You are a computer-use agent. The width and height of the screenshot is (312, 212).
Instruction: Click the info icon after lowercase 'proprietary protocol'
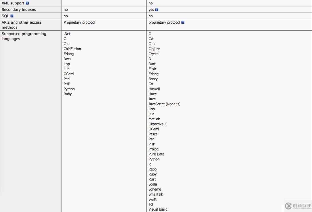(x=183, y=22)
